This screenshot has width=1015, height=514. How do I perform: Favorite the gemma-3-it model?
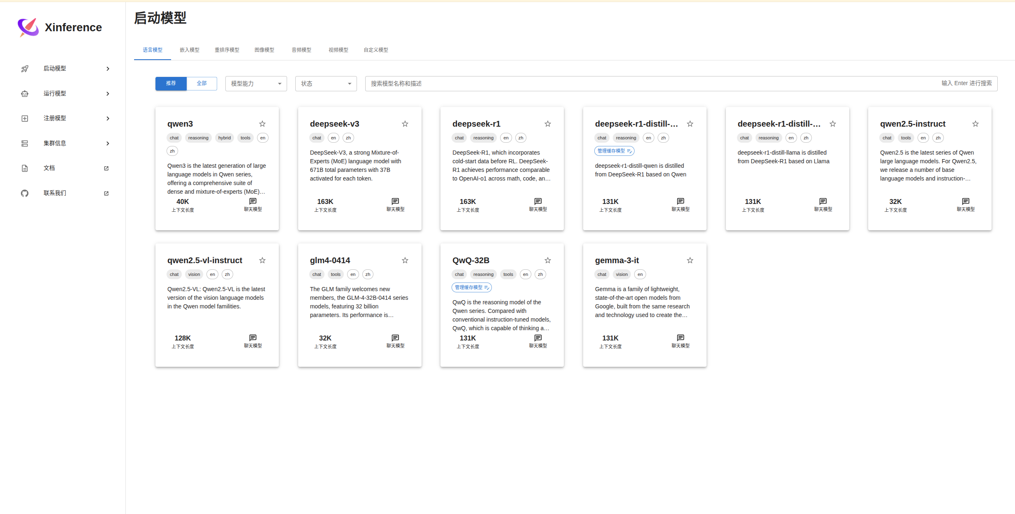point(690,260)
